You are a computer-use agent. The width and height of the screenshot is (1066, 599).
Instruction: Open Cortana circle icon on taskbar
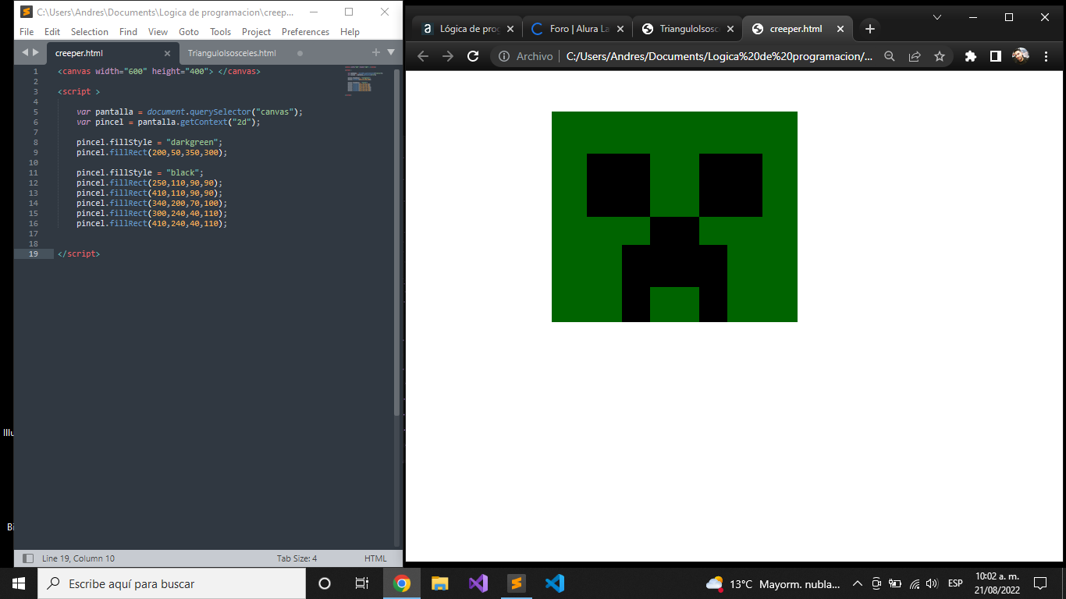pos(325,583)
